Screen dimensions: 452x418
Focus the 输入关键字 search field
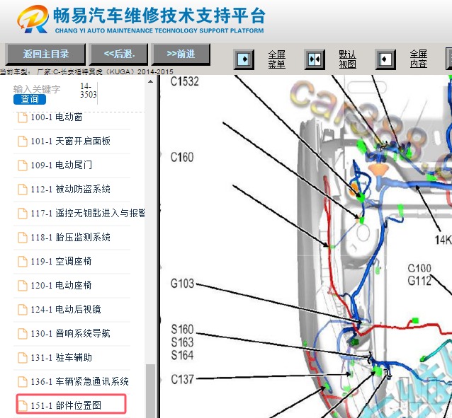click(37, 89)
